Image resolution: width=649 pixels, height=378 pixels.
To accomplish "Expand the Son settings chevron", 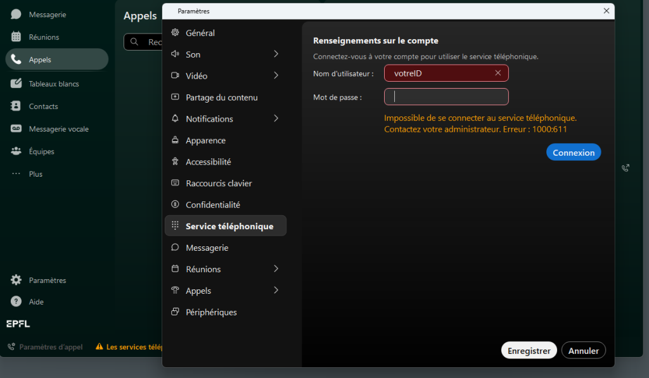I will coord(276,54).
